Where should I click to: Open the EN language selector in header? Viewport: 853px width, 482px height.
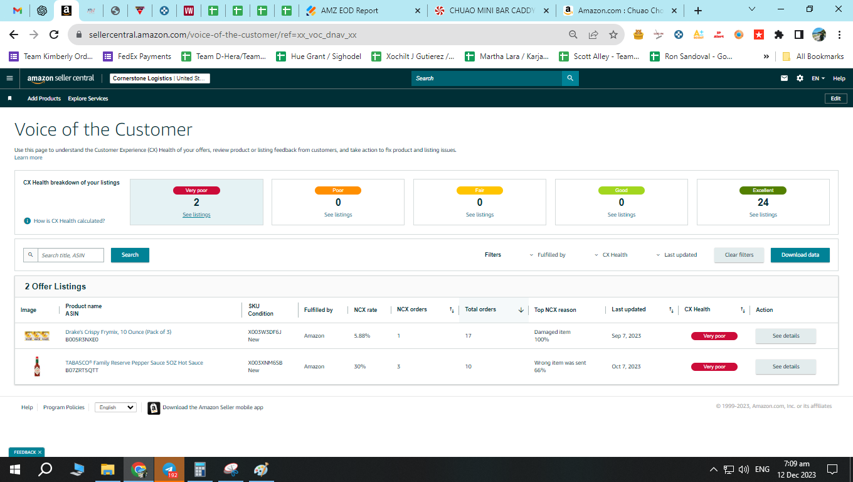pos(819,78)
